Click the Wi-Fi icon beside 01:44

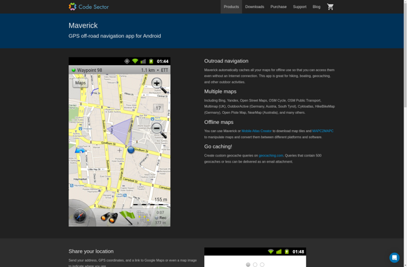(x=135, y=61)
